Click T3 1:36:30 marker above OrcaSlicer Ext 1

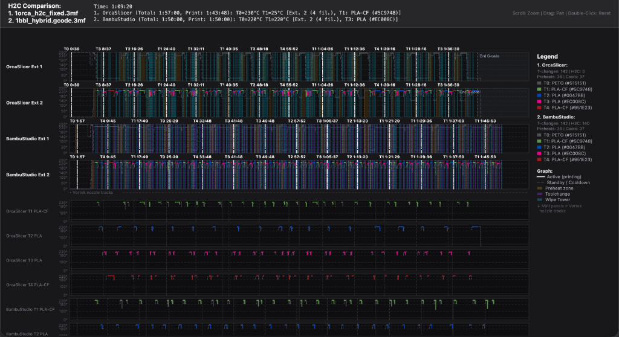coord(449,49)
